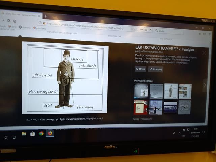Click the Udostępnij share button

[x=156, y=69]
